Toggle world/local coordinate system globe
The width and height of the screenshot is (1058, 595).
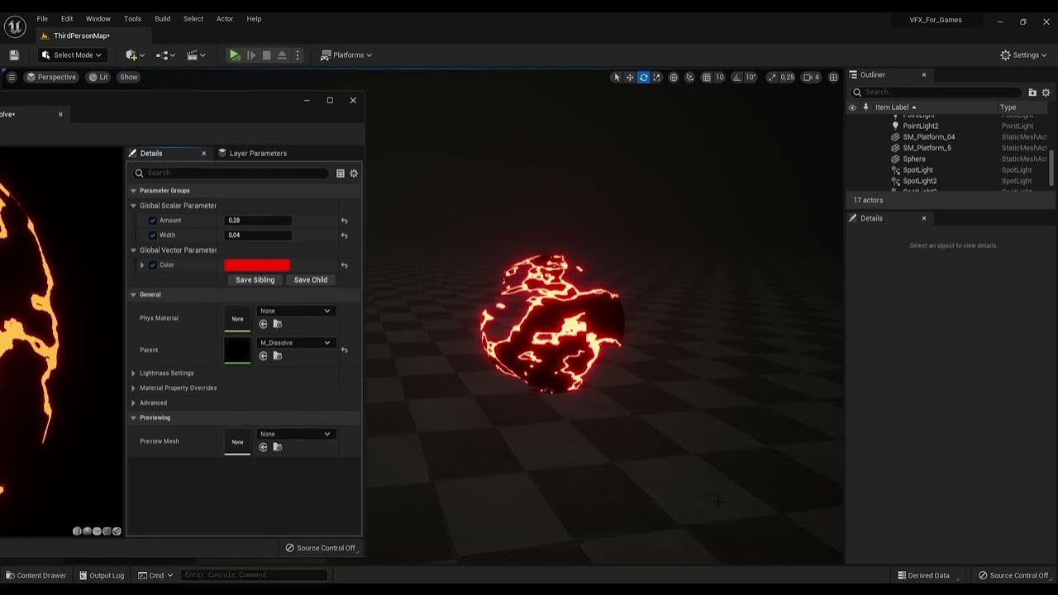[x=674, y=77]
